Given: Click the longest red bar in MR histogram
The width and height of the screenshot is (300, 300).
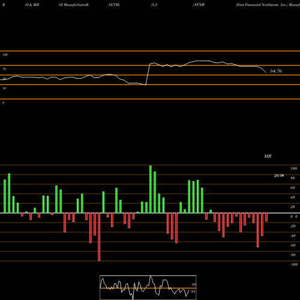Looking at the screenshot, I should pos(99,237).
